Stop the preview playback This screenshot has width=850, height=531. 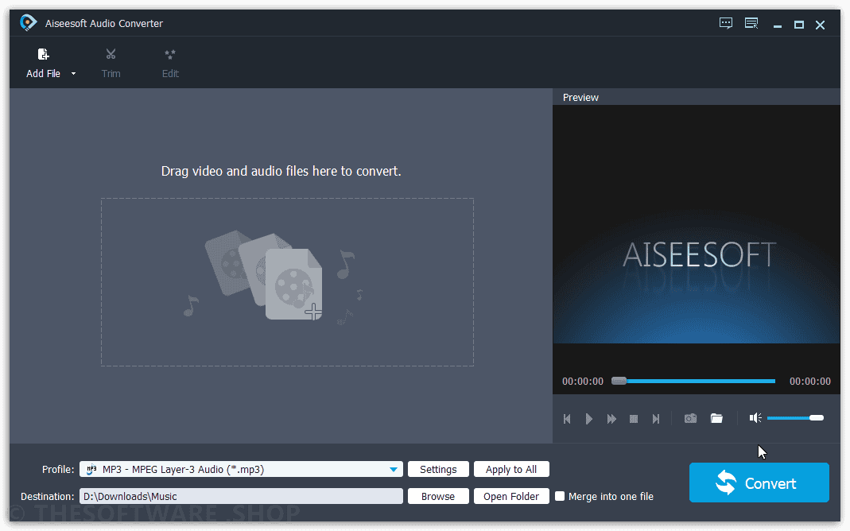click(x=633, y=419)
